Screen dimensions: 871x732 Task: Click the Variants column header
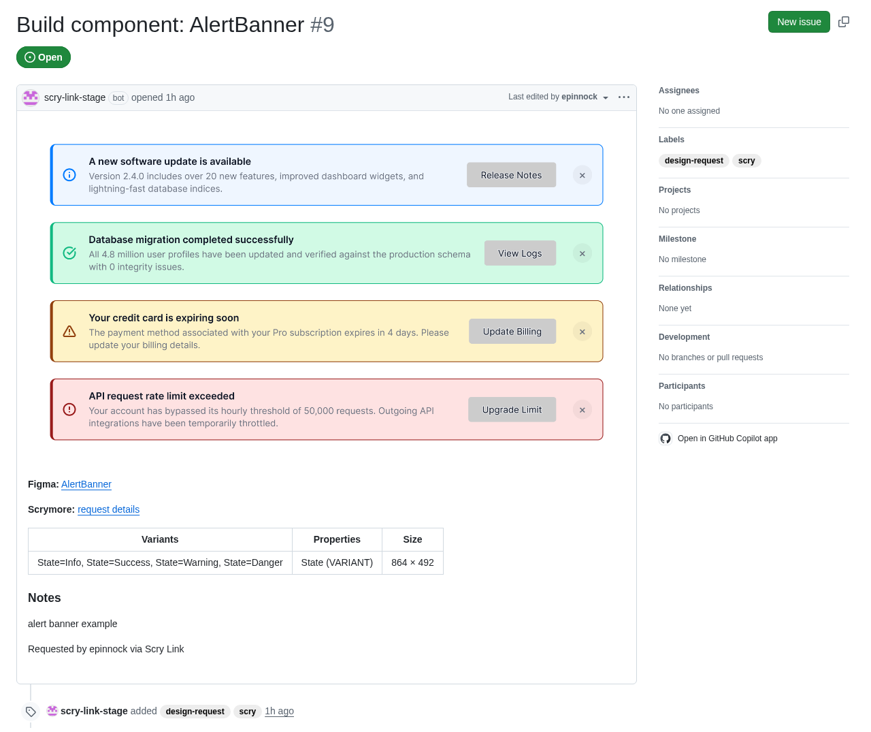[x=160, y=539]
